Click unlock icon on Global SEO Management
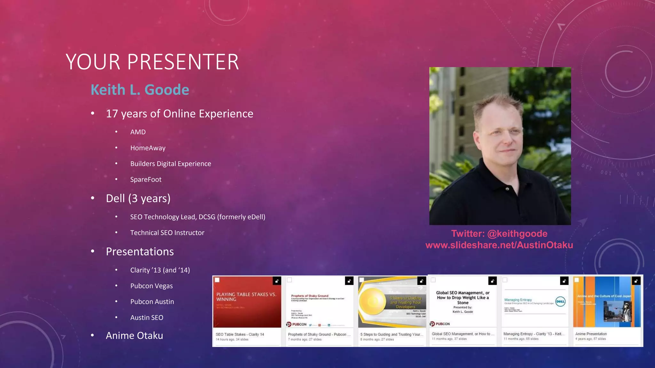The image size is (655, 368). pyautogui.click(x=492, y=281)
